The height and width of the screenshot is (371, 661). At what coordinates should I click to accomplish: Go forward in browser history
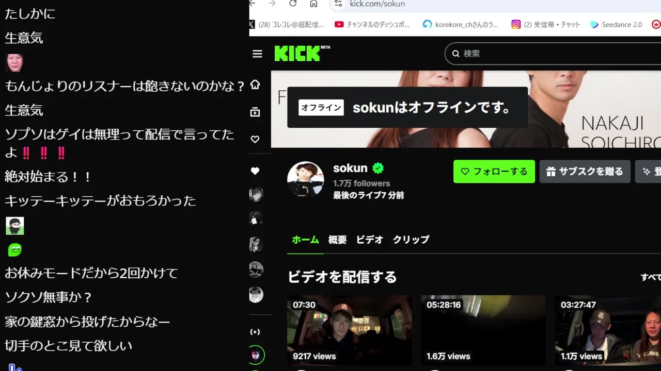[272, 4]
